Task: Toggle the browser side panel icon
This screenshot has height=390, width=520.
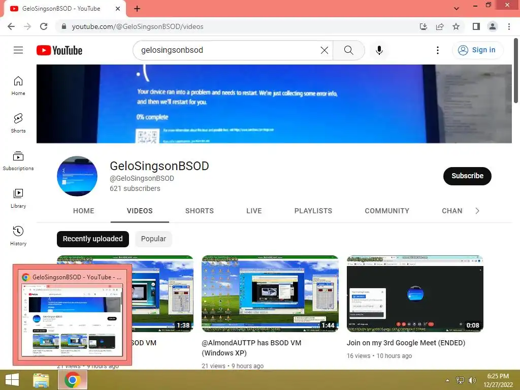Action: [476, 26]
